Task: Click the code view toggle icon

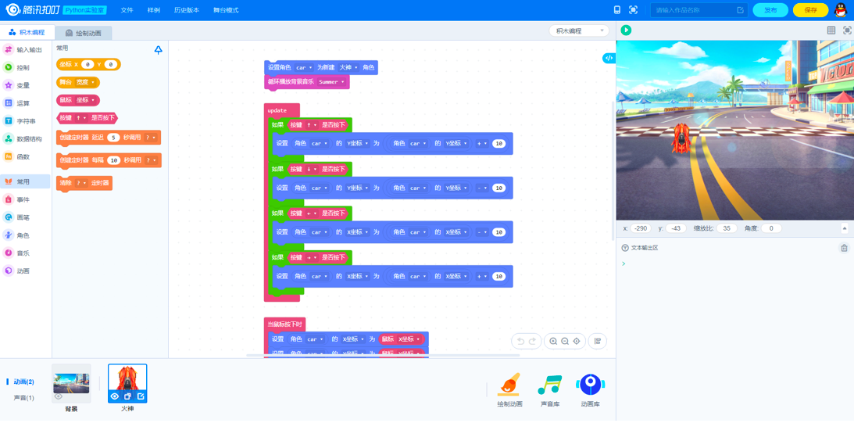Action: pos(609,59)
